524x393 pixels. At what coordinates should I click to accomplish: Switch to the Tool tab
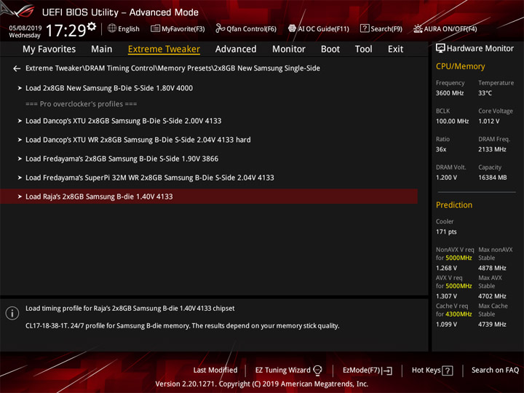point(364,49)
